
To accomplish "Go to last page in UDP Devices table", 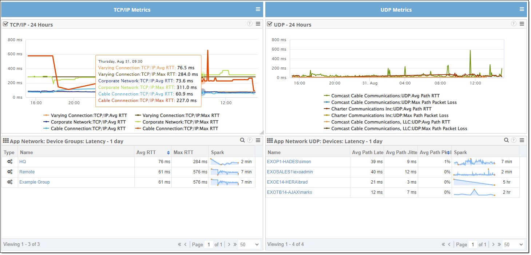I will click(499, 244).
